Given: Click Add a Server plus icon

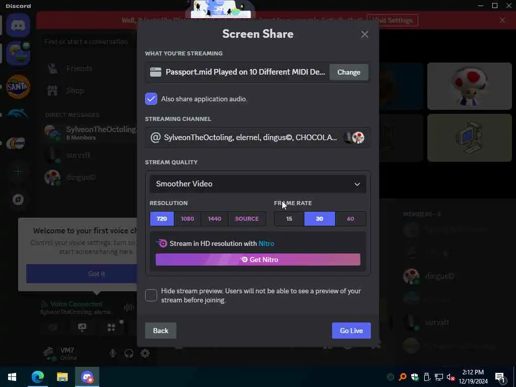Looking at the screenshot, I should point(18,171).
